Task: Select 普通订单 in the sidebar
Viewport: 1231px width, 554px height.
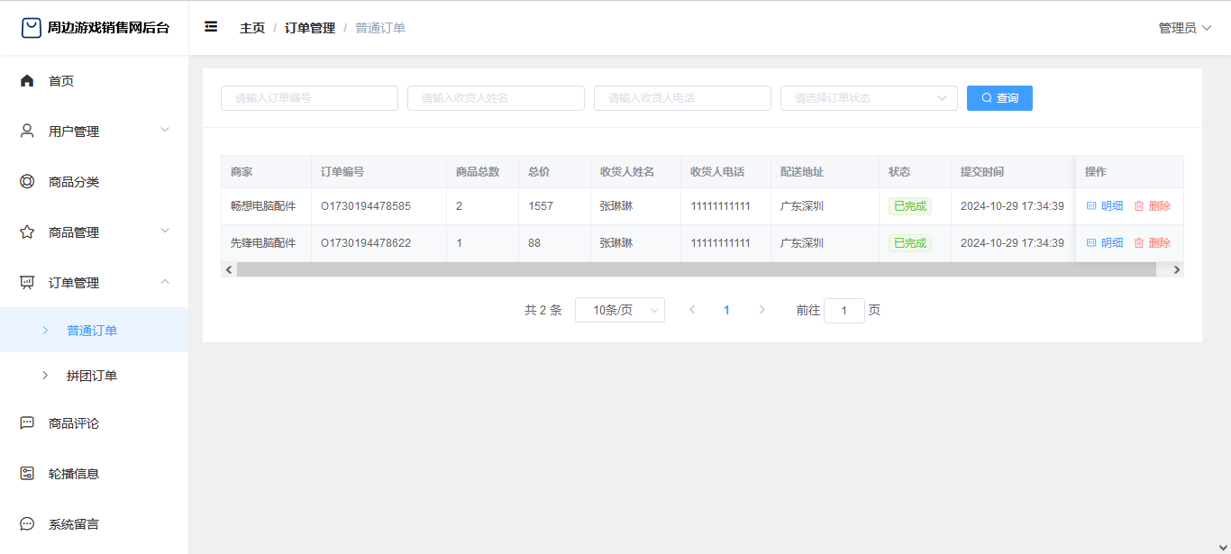Action: [92, 331]
